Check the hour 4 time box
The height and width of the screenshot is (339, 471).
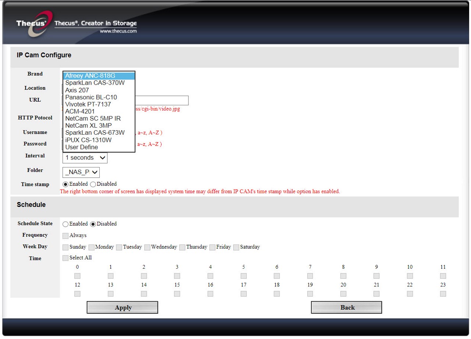coord(210,276)
